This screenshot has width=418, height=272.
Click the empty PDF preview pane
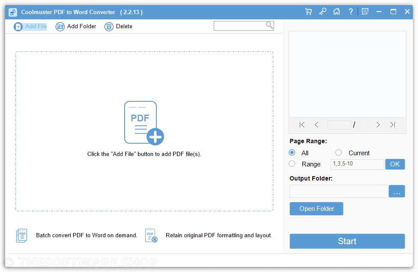347,74
